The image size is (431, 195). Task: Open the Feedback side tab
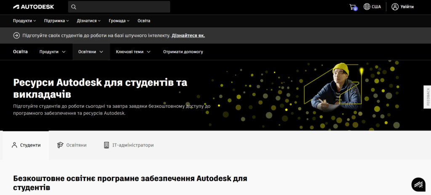pyautogui.click(x=427, y=96)
